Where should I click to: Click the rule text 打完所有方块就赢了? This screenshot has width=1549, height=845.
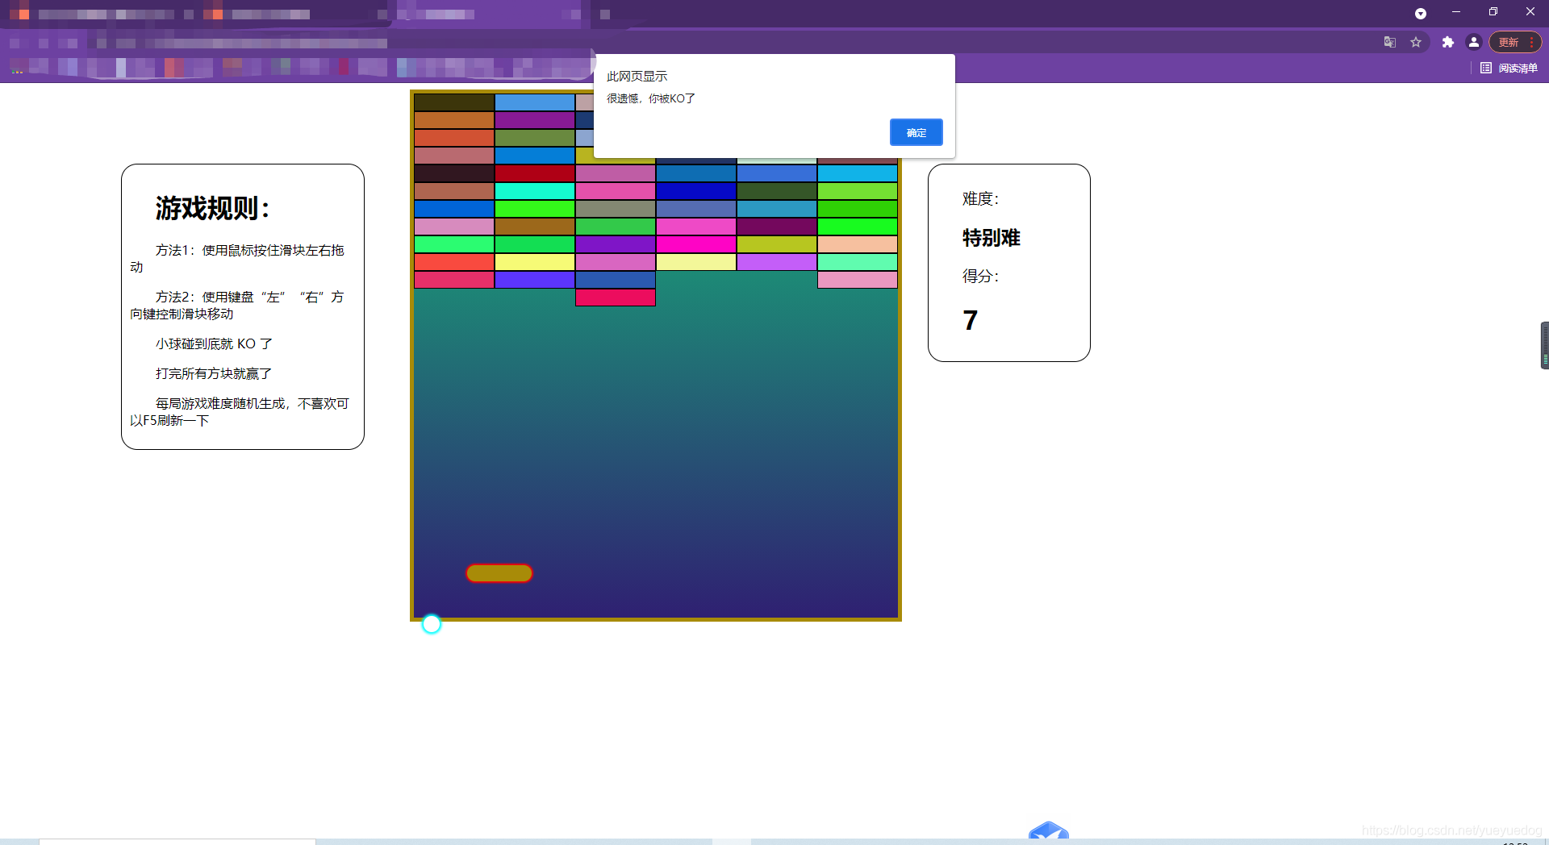(213, 373)
